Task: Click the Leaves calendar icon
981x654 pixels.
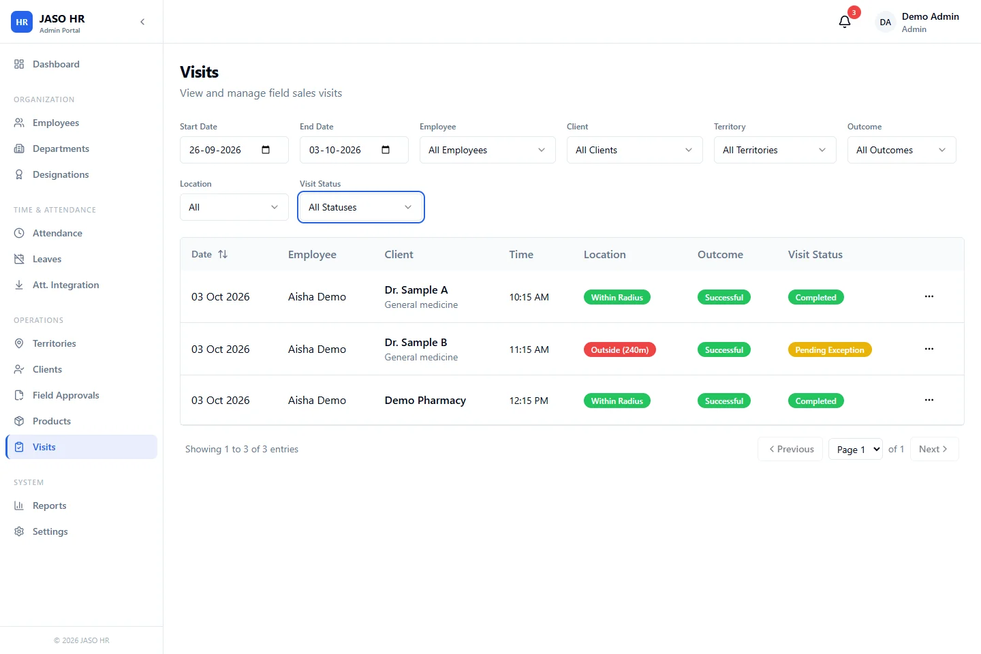Action: (x=19, y=259)
